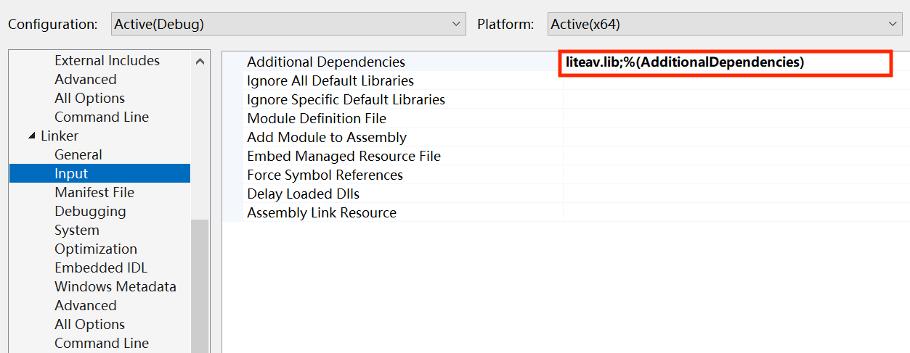910x353 pixels.
Task: Select External Includes item
Action: (107, 60)
